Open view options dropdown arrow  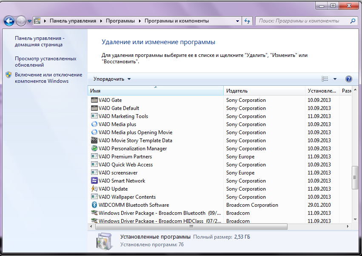pyautogui.click(x=335, y=79)
